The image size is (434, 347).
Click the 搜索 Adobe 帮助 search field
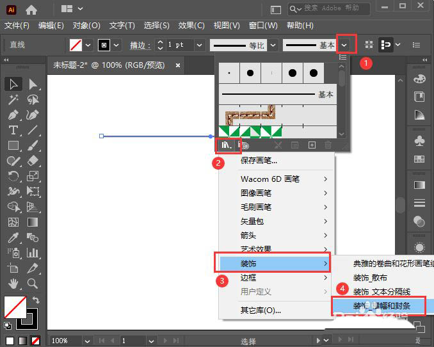pyautogui.click(x=329, y=9)
